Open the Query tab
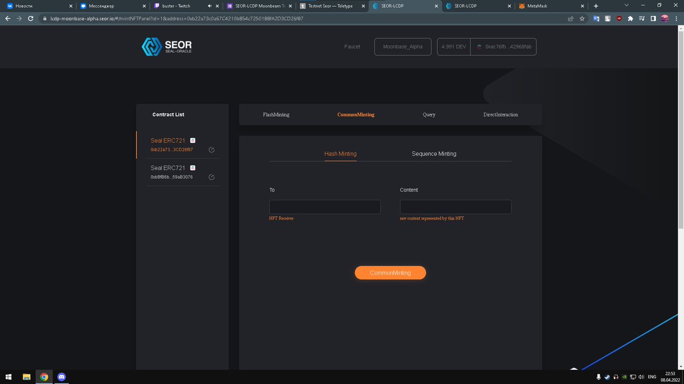This screenshot has width=684, height=384. point(429,115)
